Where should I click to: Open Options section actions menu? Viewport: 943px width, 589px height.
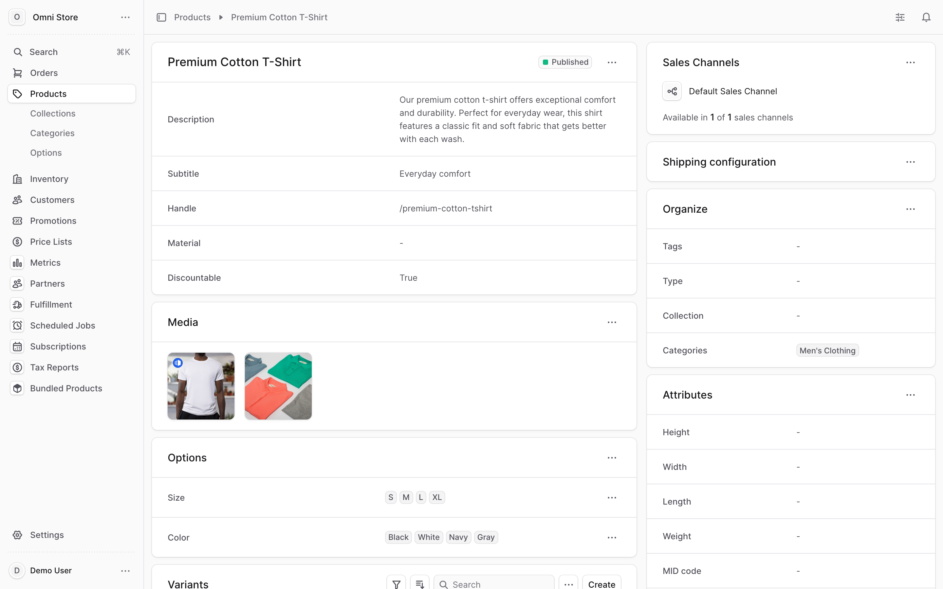coord(612,458)
